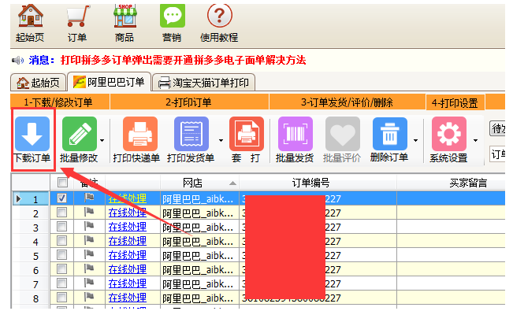Open 在线处理 link in row 8
Screen dimensions: 513x311
(x=128, y=298)
